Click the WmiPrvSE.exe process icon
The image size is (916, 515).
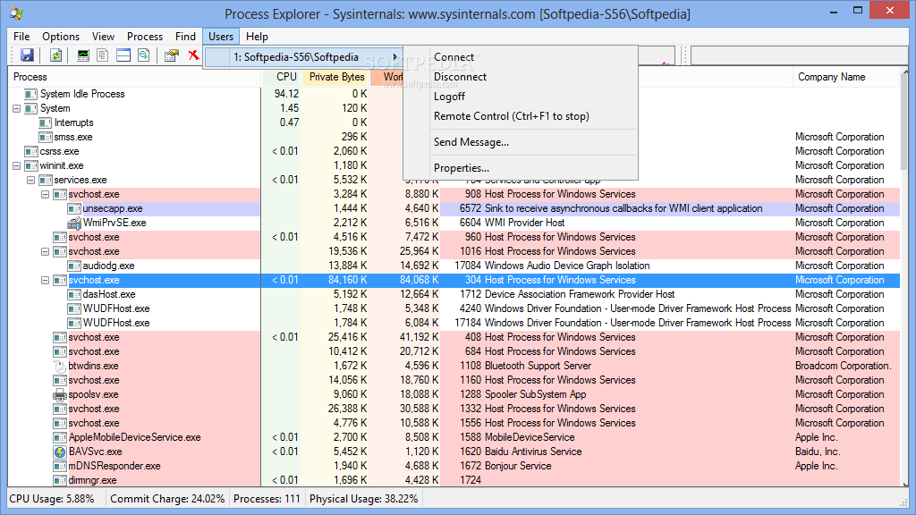[74, 223]
